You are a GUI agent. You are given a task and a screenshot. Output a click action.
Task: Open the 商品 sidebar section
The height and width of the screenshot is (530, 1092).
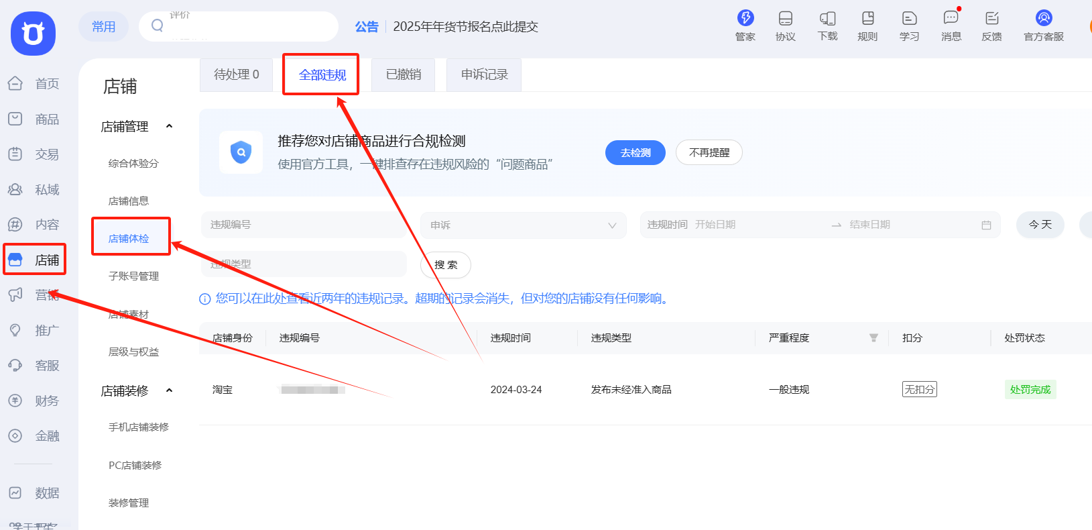click(x=34, y=119)
